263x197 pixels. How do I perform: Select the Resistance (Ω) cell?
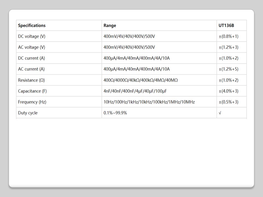pos(31,80)
